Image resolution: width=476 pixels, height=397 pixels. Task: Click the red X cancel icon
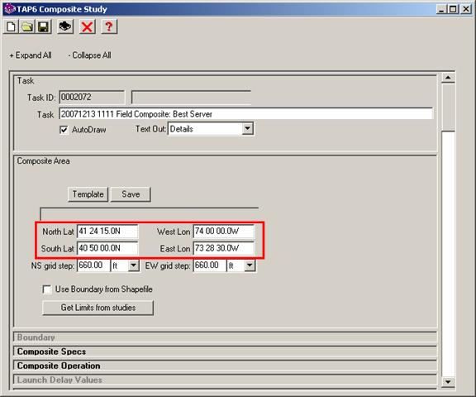87,26
